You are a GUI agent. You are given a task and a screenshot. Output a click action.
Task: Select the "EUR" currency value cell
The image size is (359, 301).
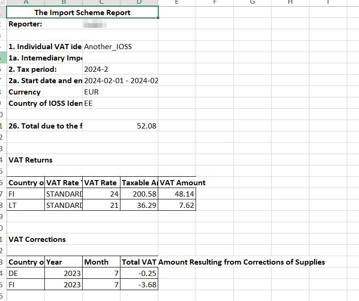click(91, 92)
